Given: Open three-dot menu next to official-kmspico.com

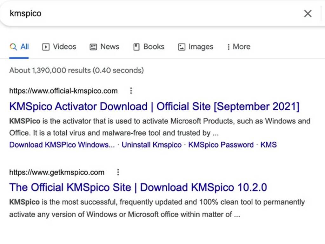Looking at the screenshot, I should 131,91.
